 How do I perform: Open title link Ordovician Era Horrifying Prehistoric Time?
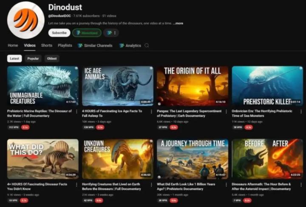(262, 113)
